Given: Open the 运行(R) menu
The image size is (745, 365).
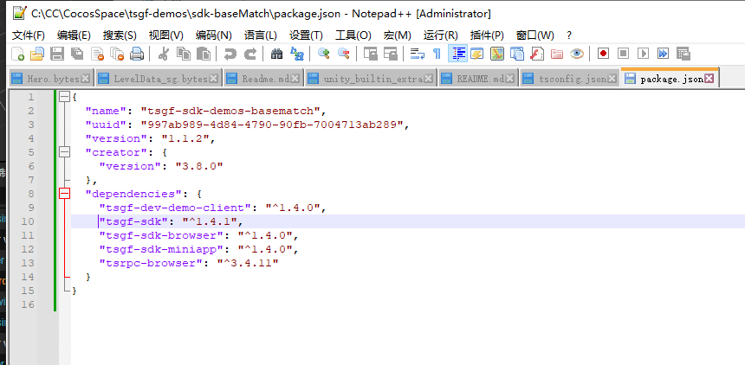Looking at the screenshot, I should (x=440, y=35).
